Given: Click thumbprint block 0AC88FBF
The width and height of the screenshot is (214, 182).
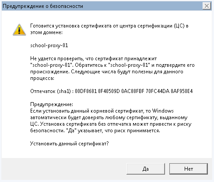Looking at the screenshot, I should click(x=133, y=91).
